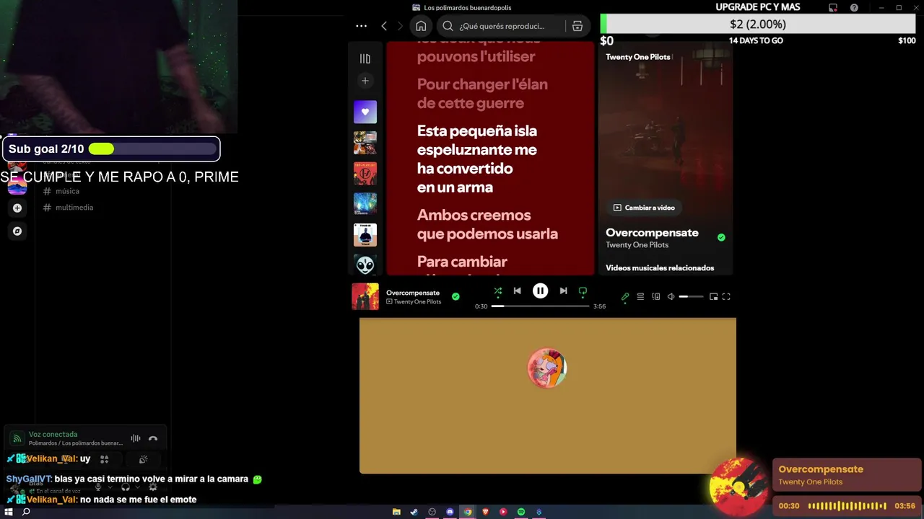The height and width of the screenshot is (519, 924).
Task: Create a new playlist with the plus button
Action: (x=365, y=81)
